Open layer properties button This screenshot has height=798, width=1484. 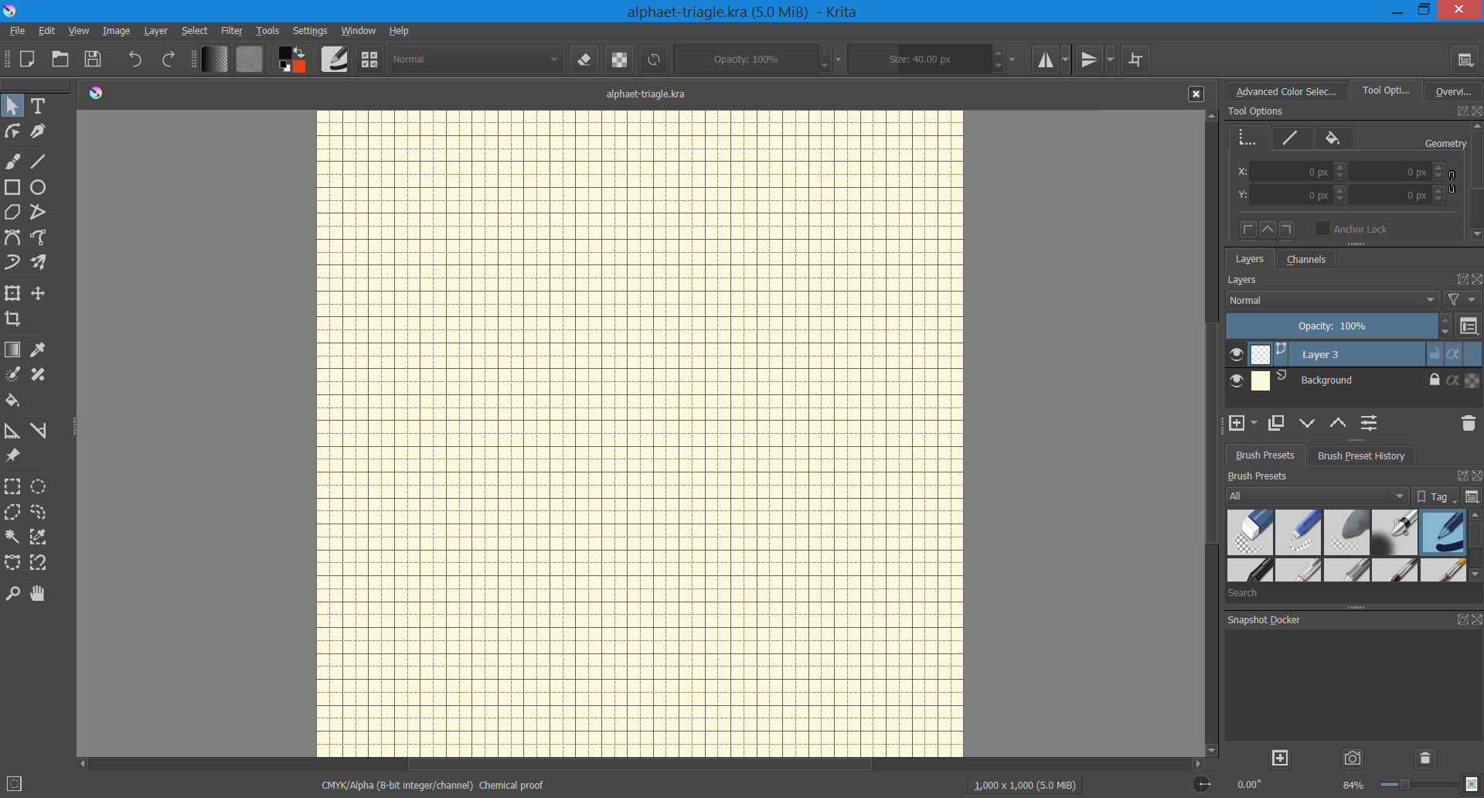pyautogui.click(x=1369, y=423)
